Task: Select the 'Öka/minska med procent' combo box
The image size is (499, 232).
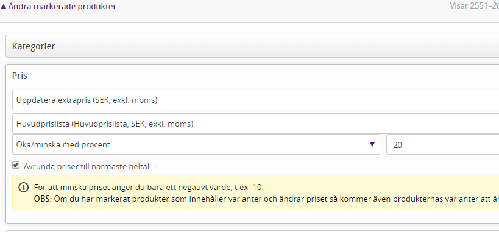Action: tap(196, 144)
